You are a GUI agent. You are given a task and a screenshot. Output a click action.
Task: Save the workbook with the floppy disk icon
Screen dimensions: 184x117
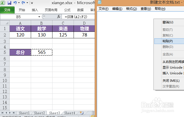pos(9,3)
